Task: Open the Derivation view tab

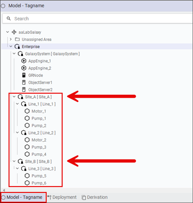Action: pyautogui.click(x=94, y=197)
